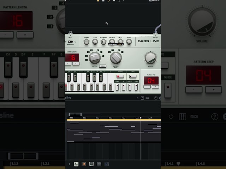Select the blue mixer fader device thumbnail
226x169 pixels.
[x=107, y=164]
